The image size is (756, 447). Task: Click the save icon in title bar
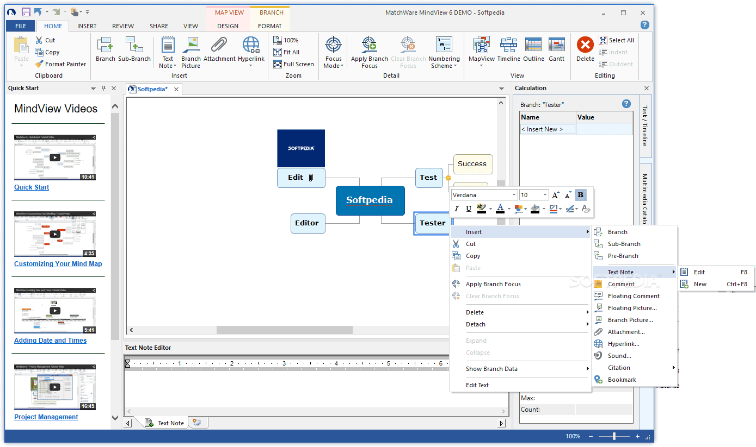[x=26, y=11]
